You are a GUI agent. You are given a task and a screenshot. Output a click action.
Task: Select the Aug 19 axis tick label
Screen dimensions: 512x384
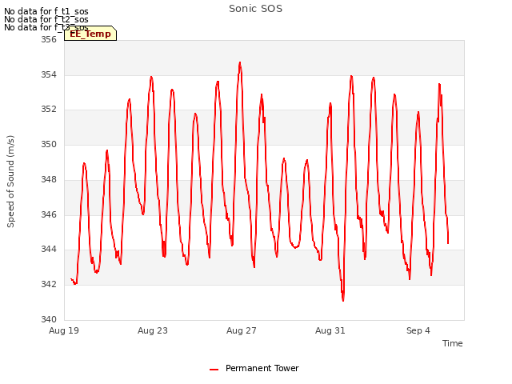click(64, 330)
